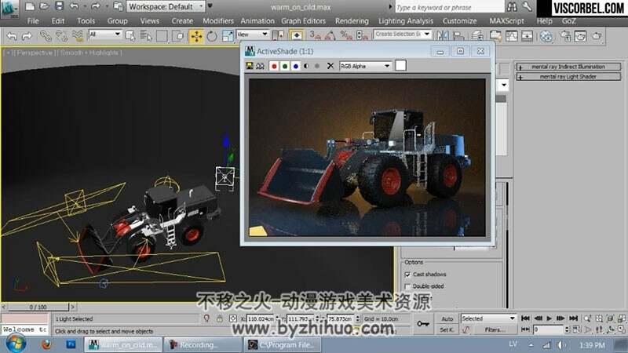Toggle monochrome display in ActiveShade
The image size is (628, 353).
click(x=317, y=66)
